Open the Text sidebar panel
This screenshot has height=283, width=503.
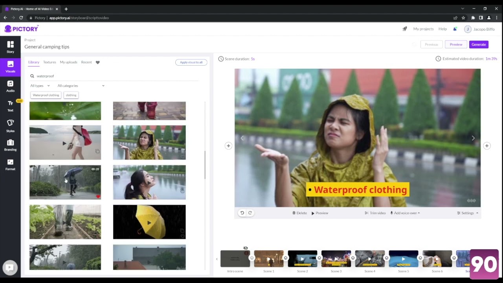pyautogui.click(x=10, y=106)
